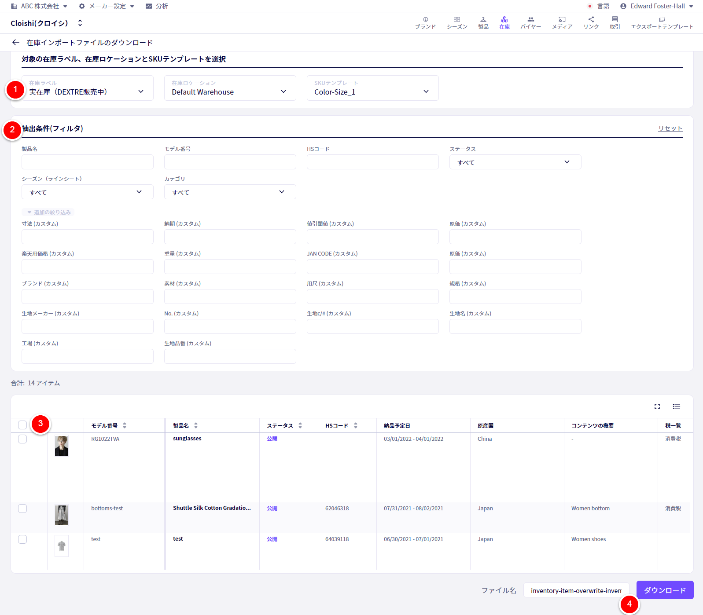Screen dimensions: 703x615
Task: Open the sunglasses product thumbnail image
Action: tap(62, 446)
